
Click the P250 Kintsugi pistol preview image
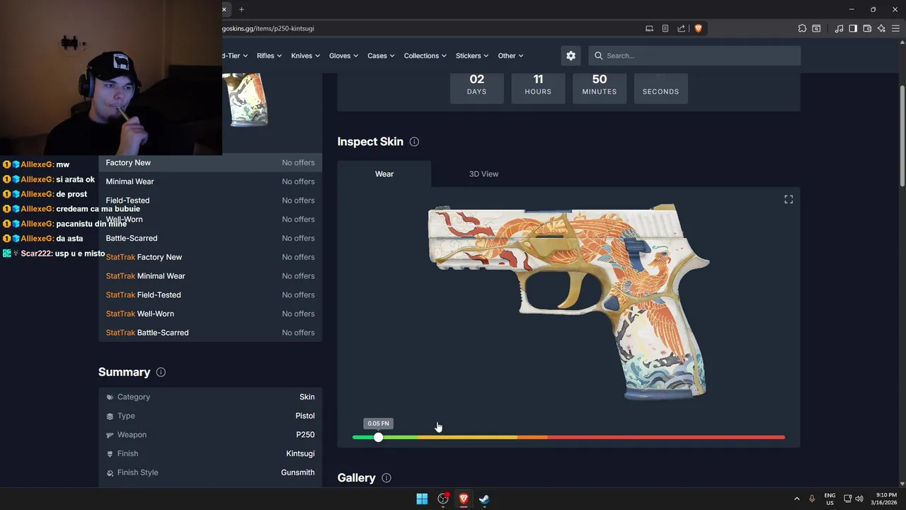(x=568, y=302)
